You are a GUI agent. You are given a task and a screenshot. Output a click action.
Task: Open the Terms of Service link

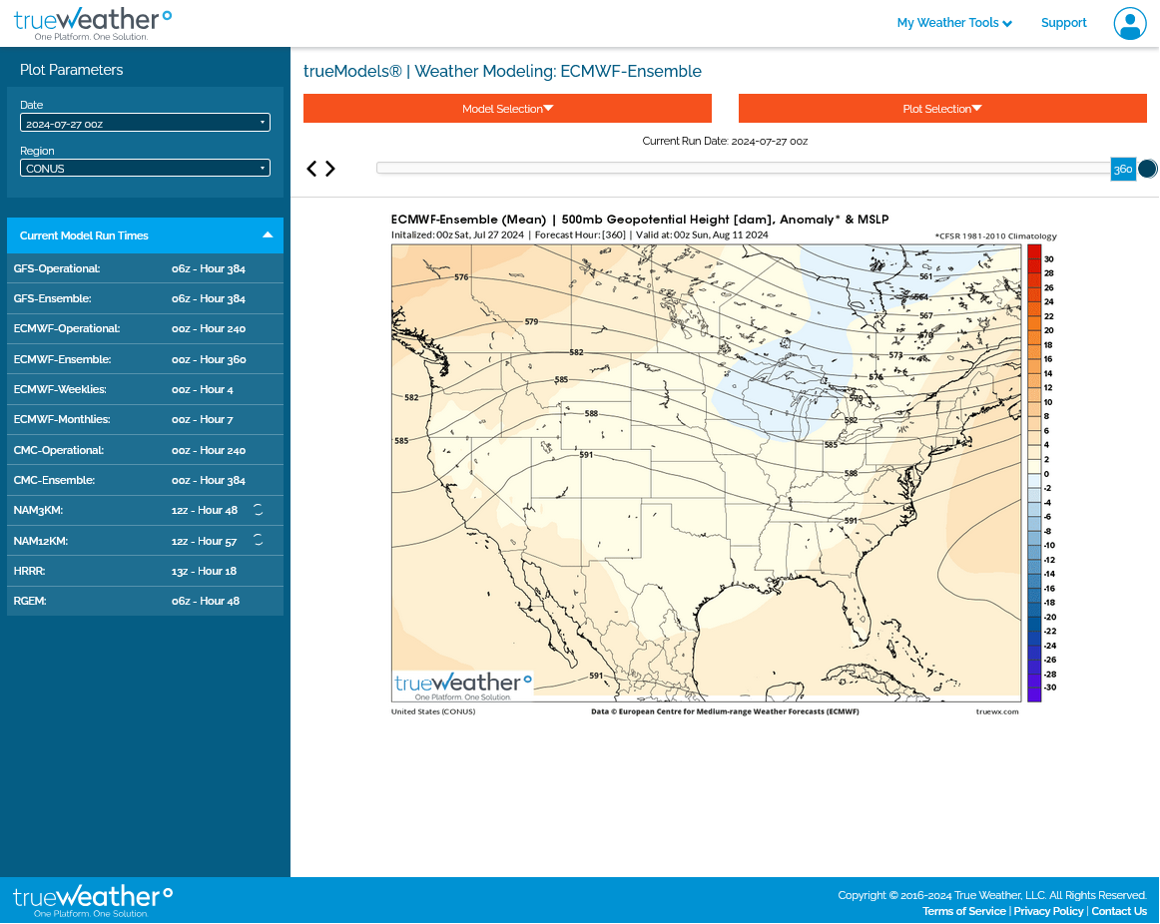pos(964,911)
